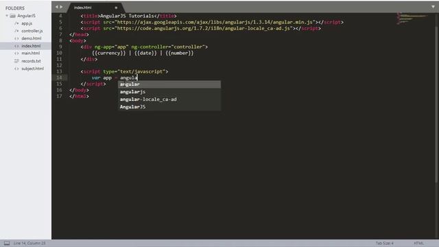Place cursor in 'AngularJS Tutorials' title text
The width and height of the screenshot is (439, 247).
tap(127, 16)
